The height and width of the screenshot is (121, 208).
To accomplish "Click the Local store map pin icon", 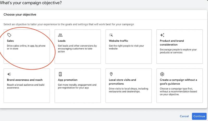I will click(x=111, y=74).
